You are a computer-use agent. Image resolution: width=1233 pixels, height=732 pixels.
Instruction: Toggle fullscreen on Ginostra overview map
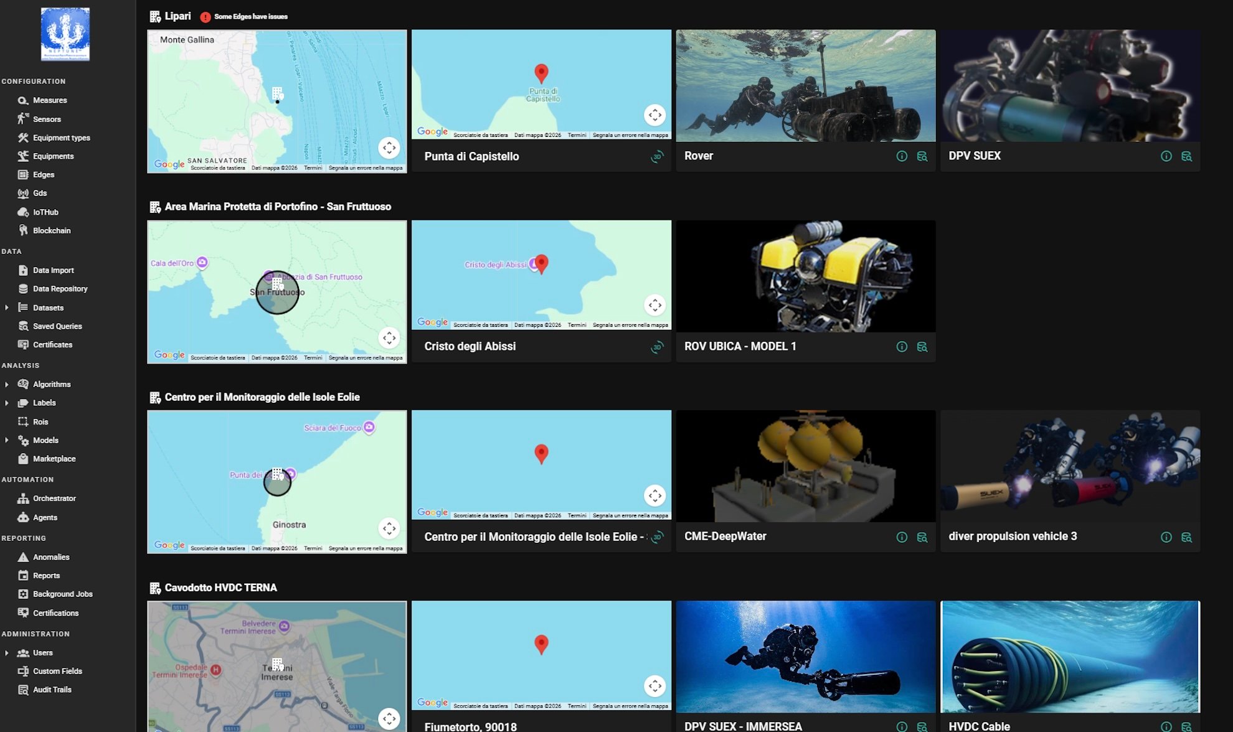(x=389, y=528)
